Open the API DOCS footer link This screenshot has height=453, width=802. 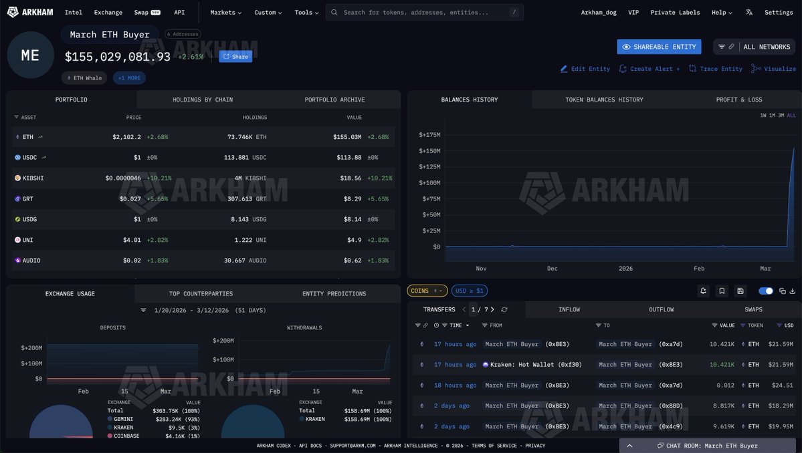pyautogui.click(x=310, y=446)
